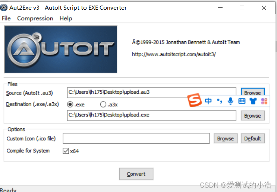Click the Sogou input method S logo

[x=195, y=100]
